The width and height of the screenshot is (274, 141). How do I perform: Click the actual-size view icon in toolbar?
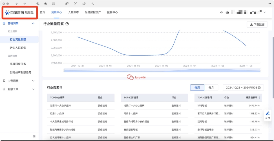point(54,4)
